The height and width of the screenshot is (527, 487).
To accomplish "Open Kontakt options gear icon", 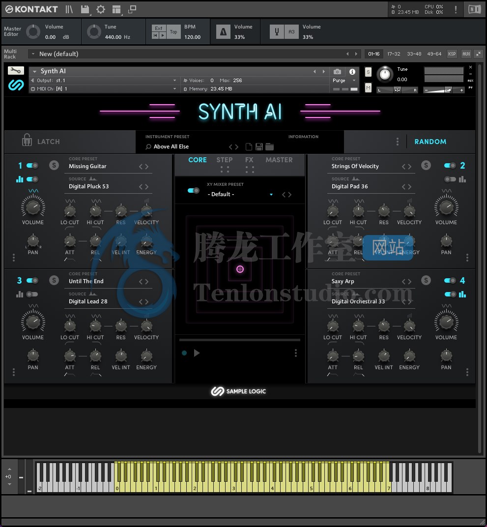I will pyautogui.click(x=101, y=9).
